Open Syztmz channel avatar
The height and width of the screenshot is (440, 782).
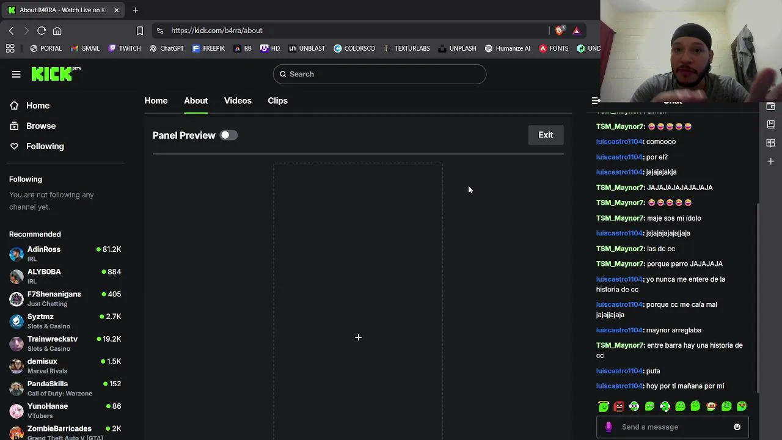tap(16, 321)
